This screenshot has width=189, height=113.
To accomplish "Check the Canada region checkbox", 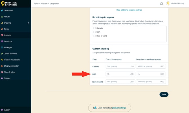I will coord(95,28).
